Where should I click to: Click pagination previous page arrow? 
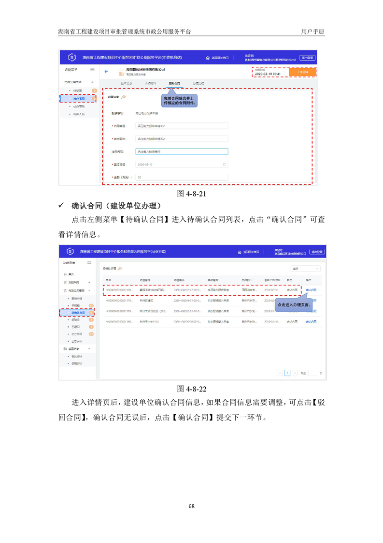coord(280,373)
